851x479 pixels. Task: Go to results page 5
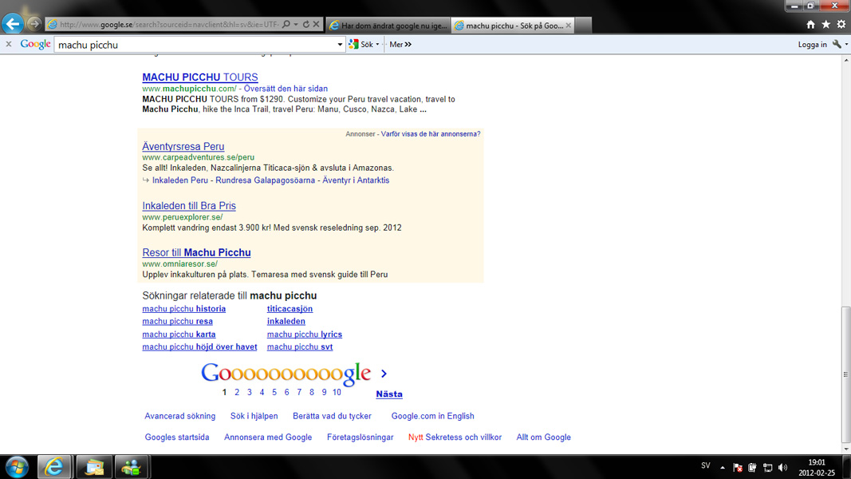274,392
